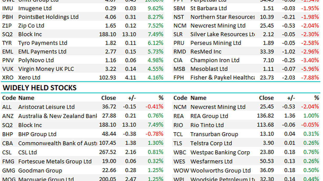Click the Rio Tinto Ltd name
The image size is (323, 181).
tap(207, 125)
